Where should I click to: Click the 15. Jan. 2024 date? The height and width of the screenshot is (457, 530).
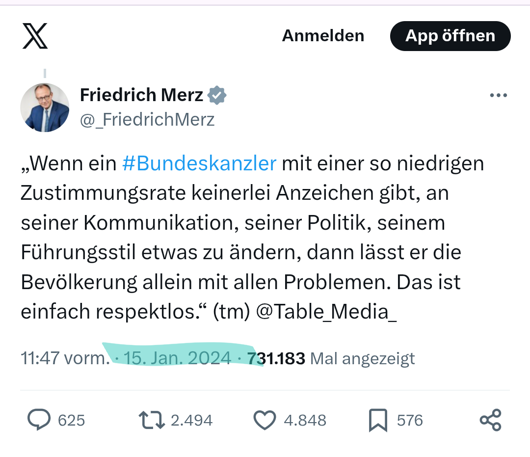(177, 358)
